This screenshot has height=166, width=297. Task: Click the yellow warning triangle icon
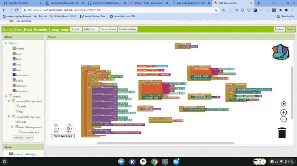pyautogui.click(x=56, y=129)
